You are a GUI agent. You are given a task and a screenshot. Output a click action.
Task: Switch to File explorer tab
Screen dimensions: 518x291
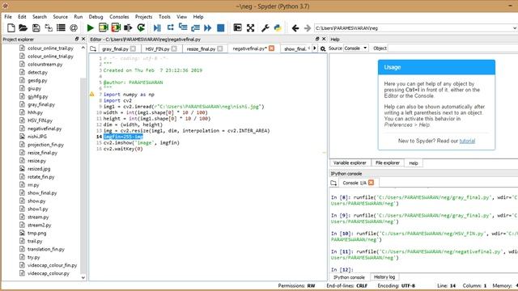[388, 163]
